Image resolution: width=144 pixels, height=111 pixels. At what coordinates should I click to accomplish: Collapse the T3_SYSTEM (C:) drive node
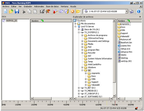79,32
